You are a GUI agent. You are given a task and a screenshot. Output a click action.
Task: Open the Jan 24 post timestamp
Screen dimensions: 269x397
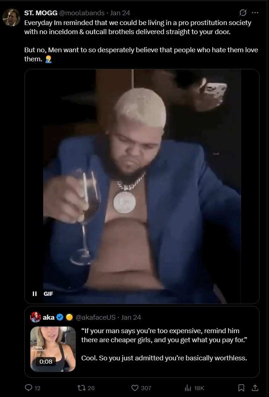tap(120, 13)
